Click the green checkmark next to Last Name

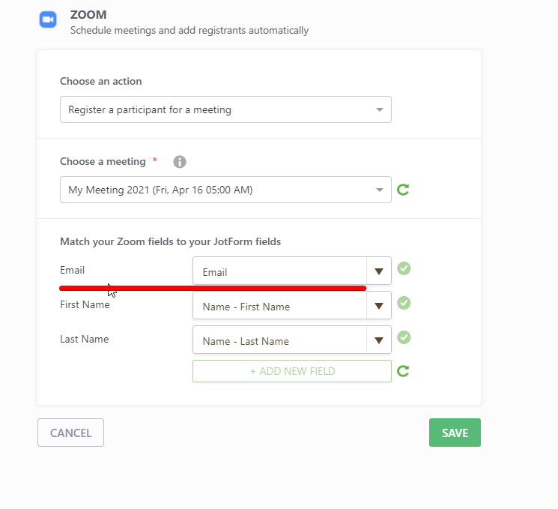pyautogui.click(x=404, y=337)
